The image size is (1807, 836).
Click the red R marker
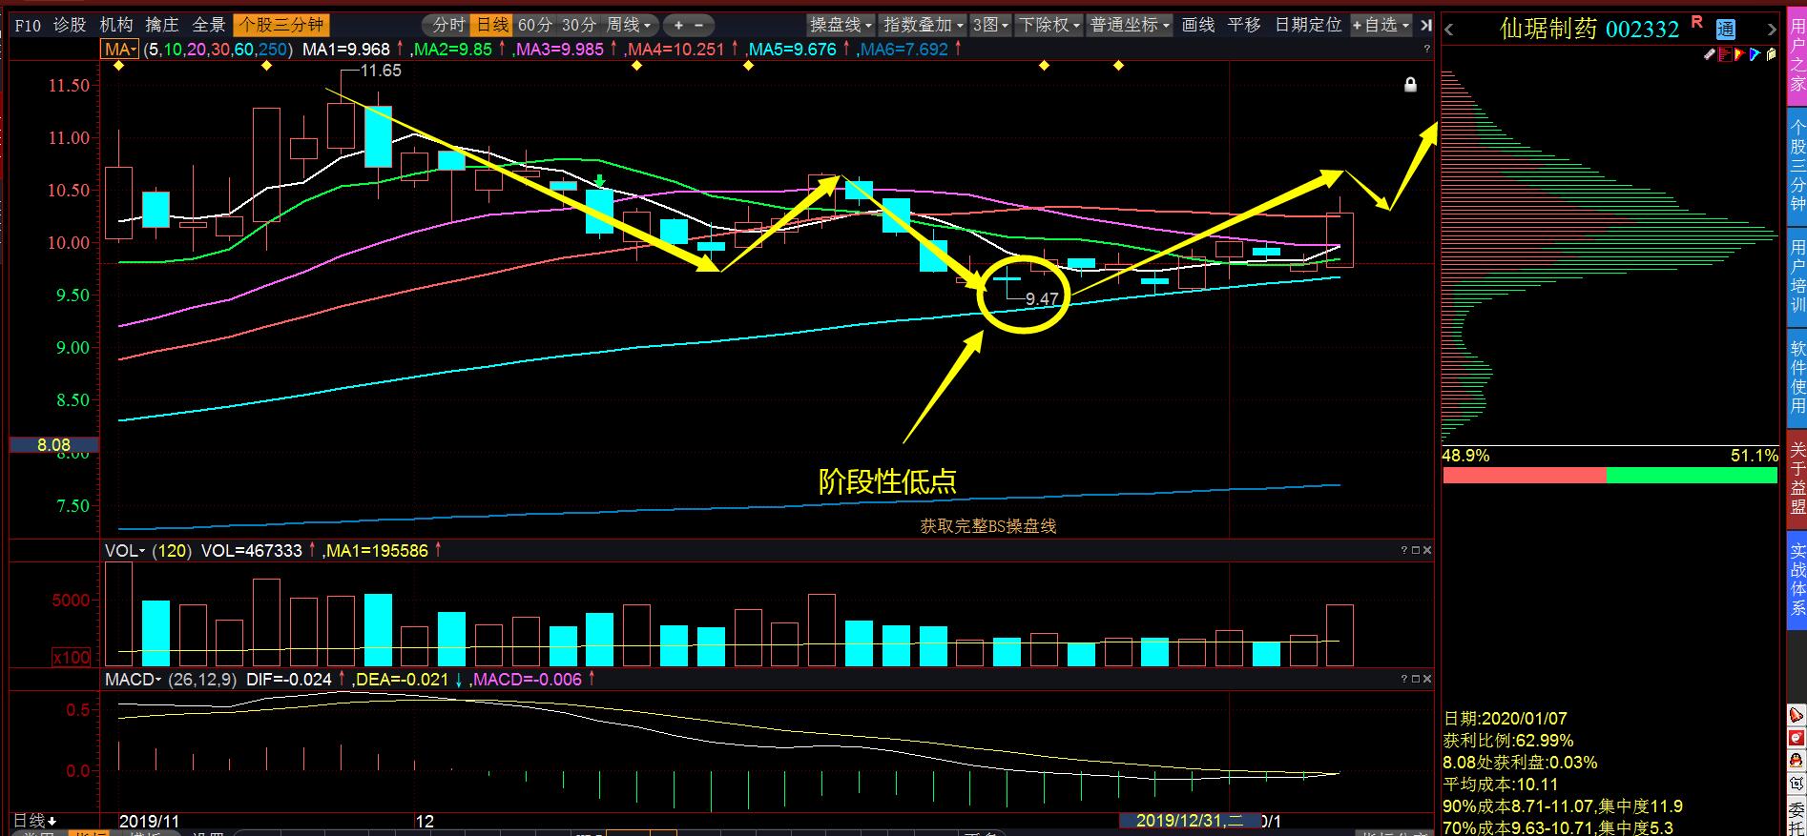pyautogui.click(x=1696, y=21)
